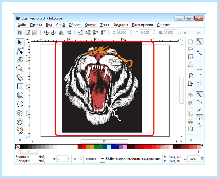Rotate selection counter-clockwise icon
Screen dimensions: 219x178
[x=46, y=32]
